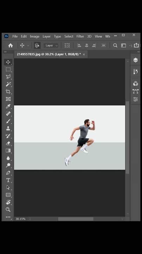Viewport: 142px width, 254px height.
Task: Select the Blur tool
Action: tap(8, 158)
